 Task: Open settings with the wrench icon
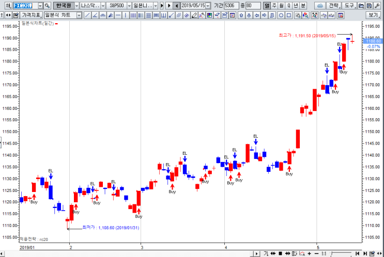click(377, 6)
